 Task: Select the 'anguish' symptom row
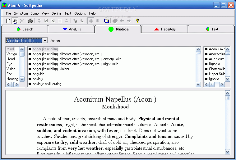[39, 74]
